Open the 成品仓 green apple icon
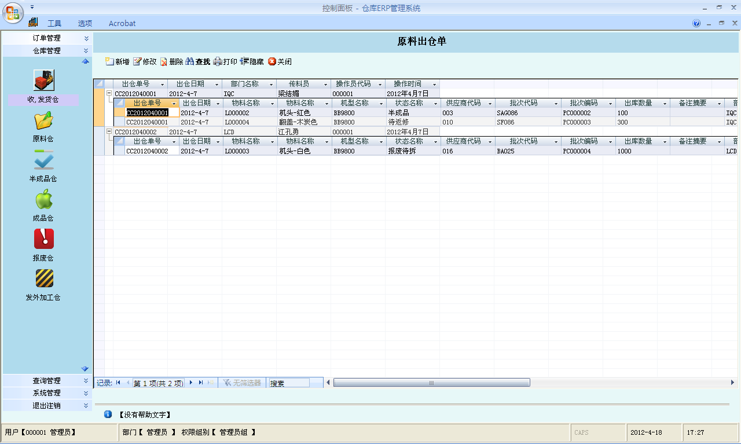This screenshot has height=444, width=741. pyautogui.click(x=44, y=199)
